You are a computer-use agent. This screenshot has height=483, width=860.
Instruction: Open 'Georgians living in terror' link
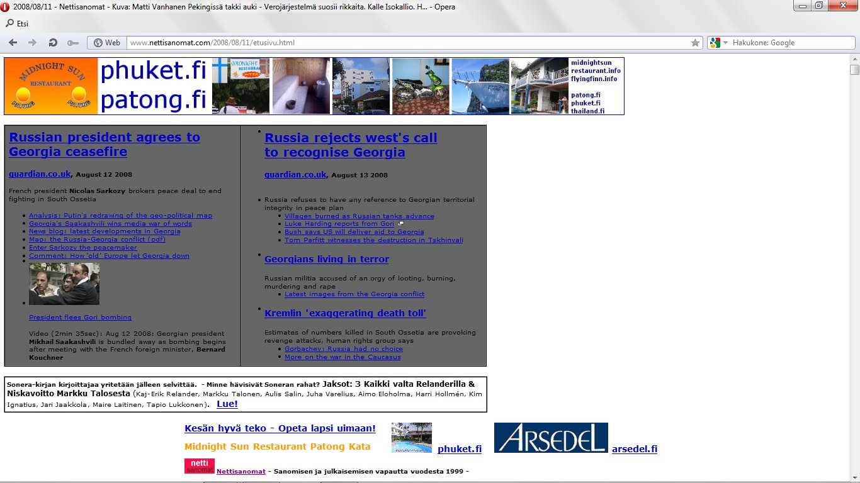tap(326, 259)
